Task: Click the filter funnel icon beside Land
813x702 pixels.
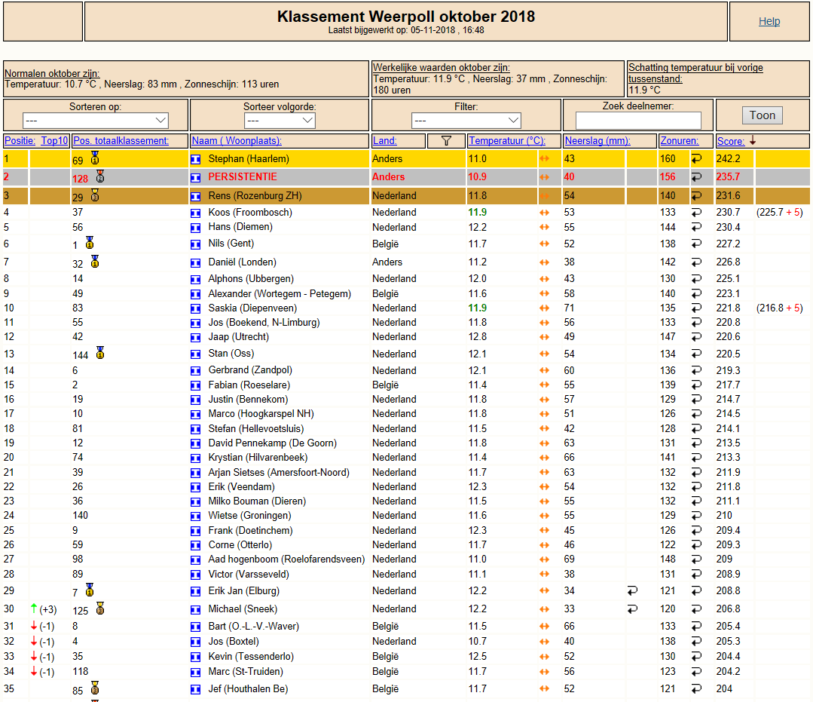Action: 446,140
